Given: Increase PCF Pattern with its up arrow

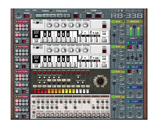Looking at the screenshot, I should (133, 46).
